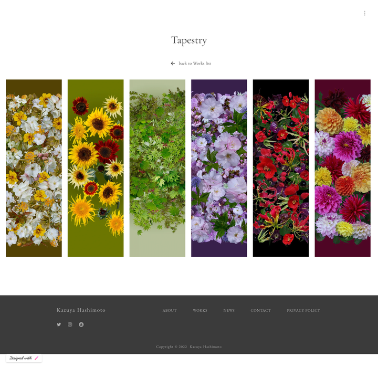
Task: Click the 'Designed with' badge
Action: (x=24, y=358)
